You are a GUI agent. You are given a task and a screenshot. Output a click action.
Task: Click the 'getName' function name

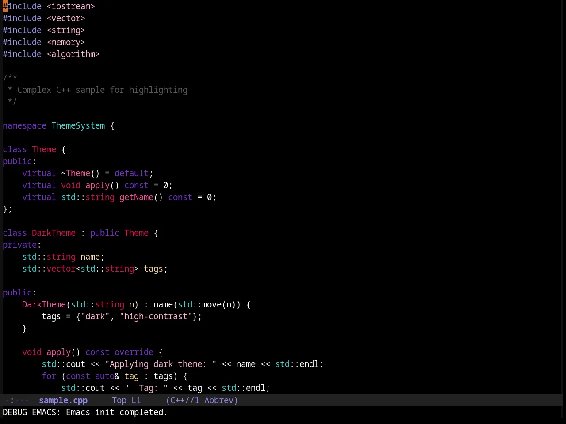[x=136, y=197]
